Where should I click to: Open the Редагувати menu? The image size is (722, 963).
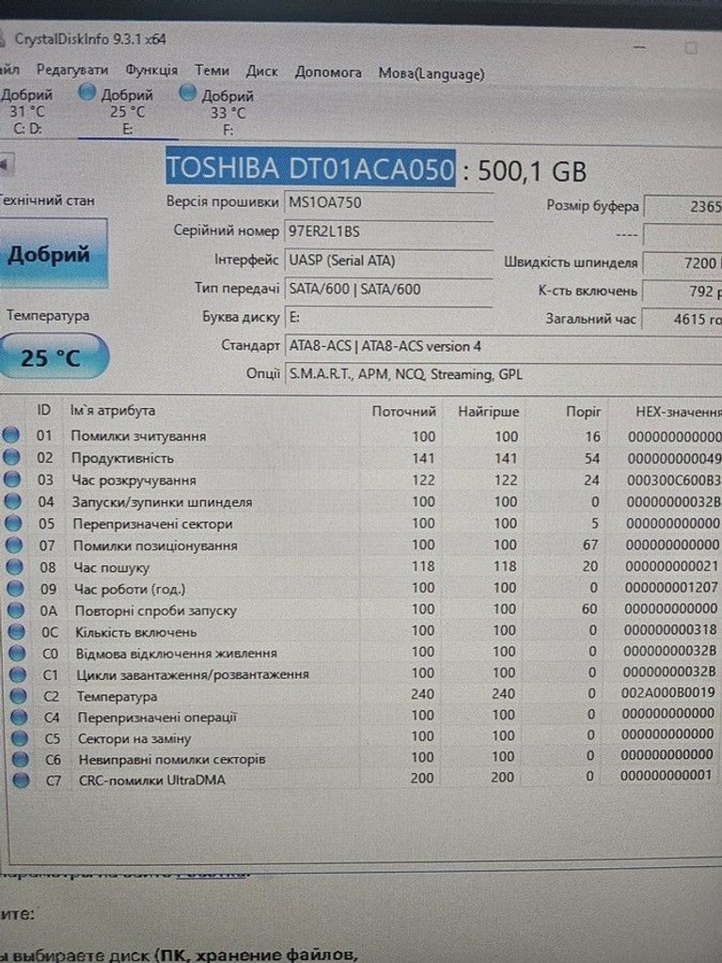click(x=71, y=70)
